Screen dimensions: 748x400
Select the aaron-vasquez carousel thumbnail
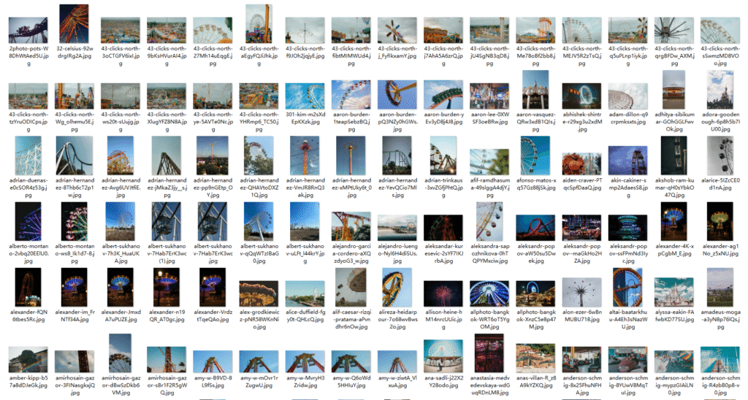pyautogui.click(x=535, y=90)
